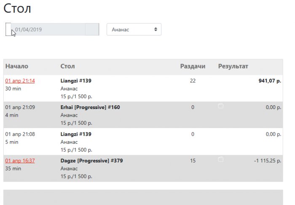Click the Стол column header
This screenshot has width=295, height=205.
point(68,66)
